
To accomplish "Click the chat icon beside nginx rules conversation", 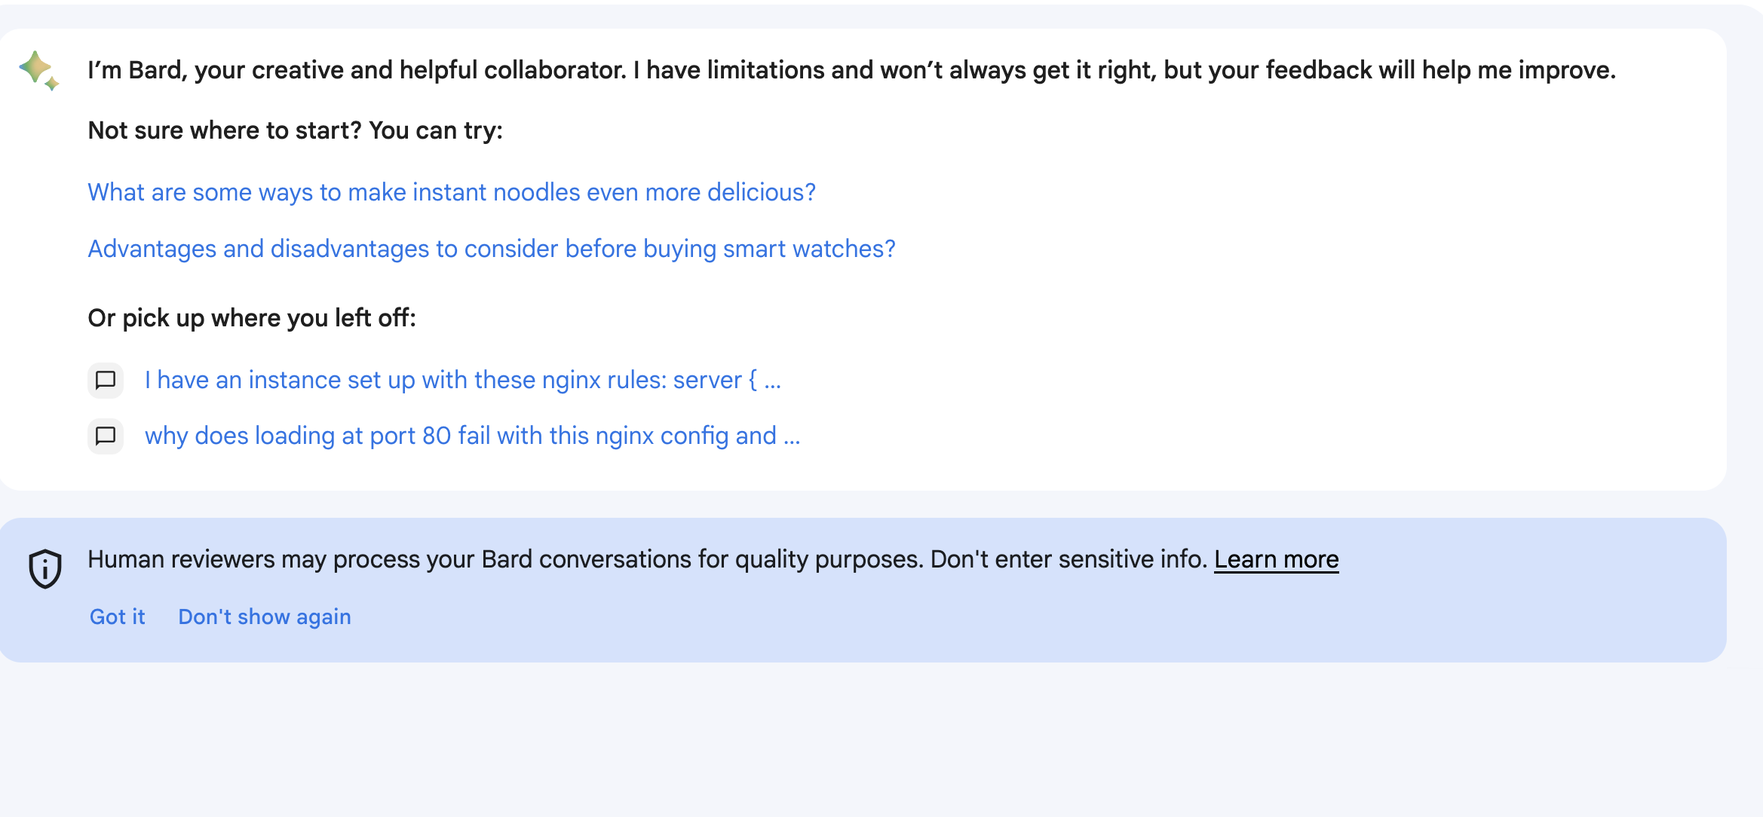I will coord(106,381).
